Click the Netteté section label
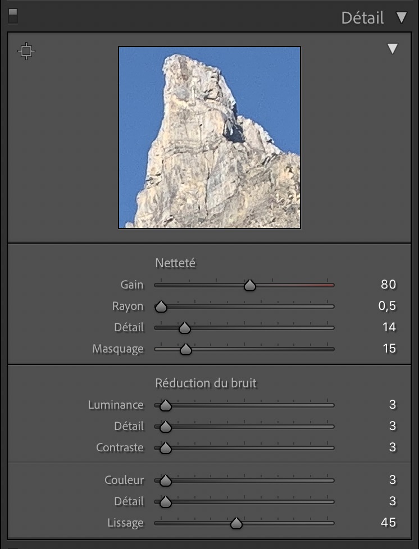This screenshot has height=549, width=419. 175,263
